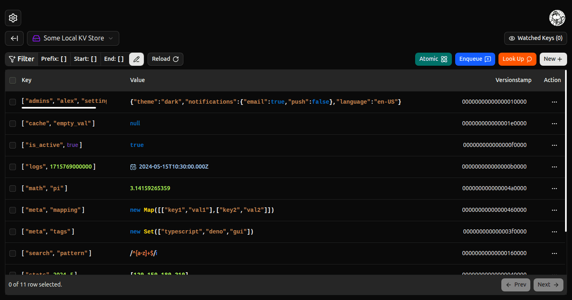Open action menu for meta mapping row

tap(554, 210)
